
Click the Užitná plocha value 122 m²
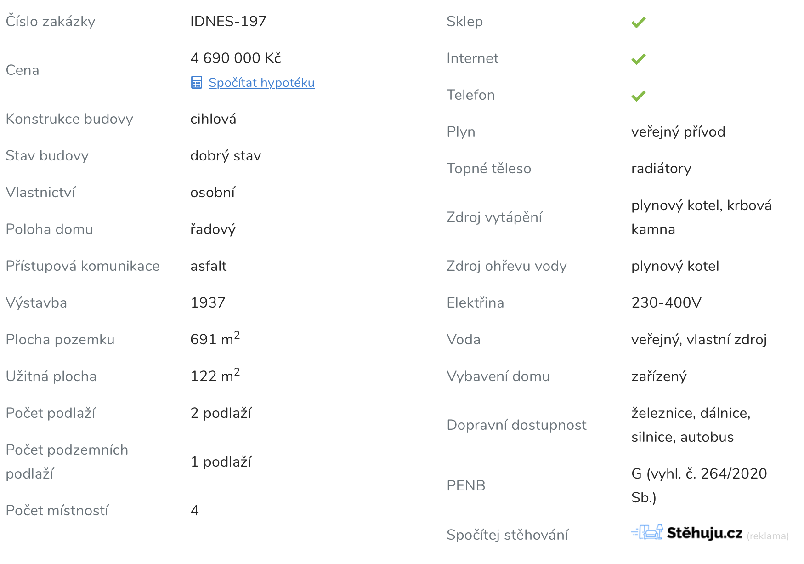[215, 375]
